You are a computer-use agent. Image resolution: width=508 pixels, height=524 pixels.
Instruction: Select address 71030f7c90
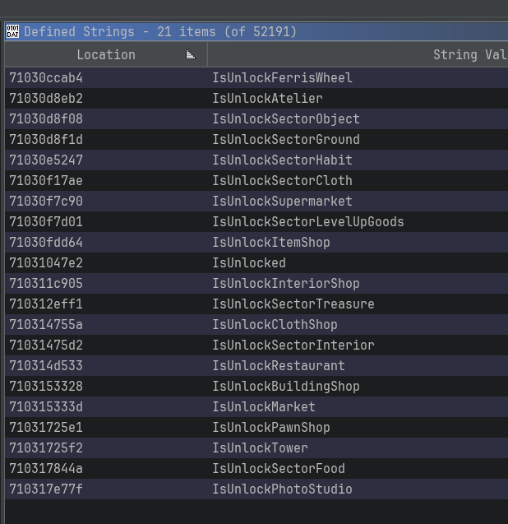coord(46,202)
